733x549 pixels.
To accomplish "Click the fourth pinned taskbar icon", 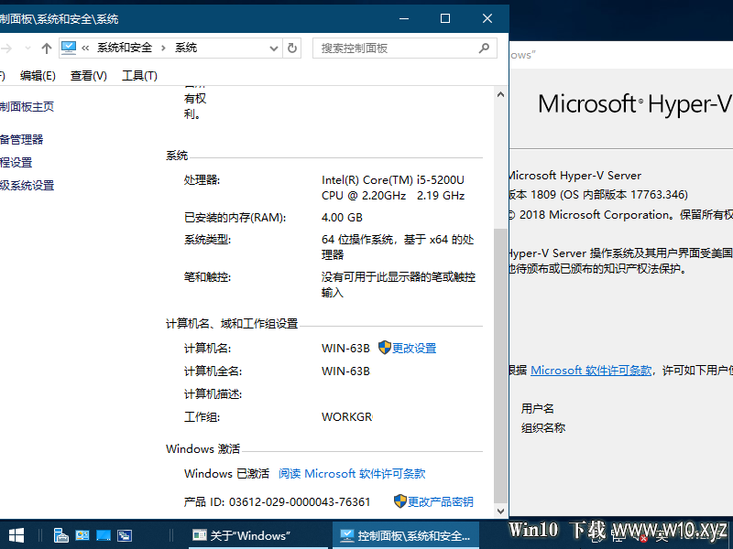I will coord(125,535).
